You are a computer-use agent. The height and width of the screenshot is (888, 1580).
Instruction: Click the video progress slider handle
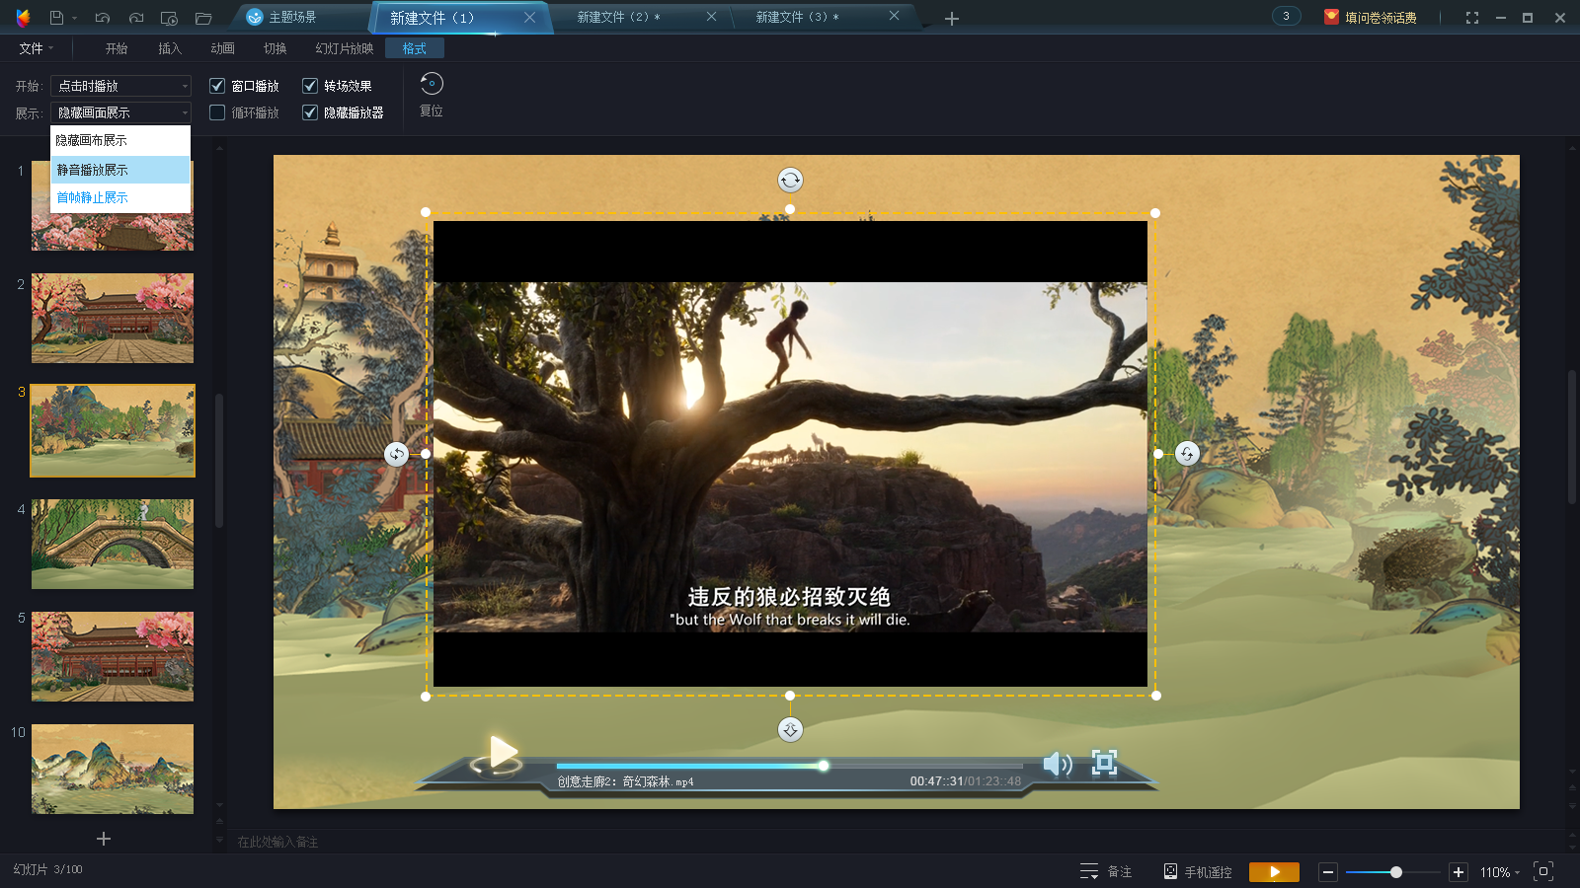(x=823, y=766)
